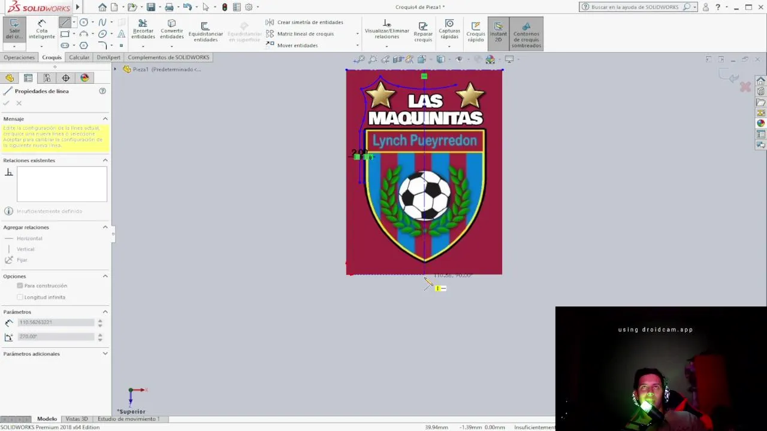Image resolution: width=767 pixels, height=431 pixels.
Task: Click the Save disk icon
Action: pos(151,7)
